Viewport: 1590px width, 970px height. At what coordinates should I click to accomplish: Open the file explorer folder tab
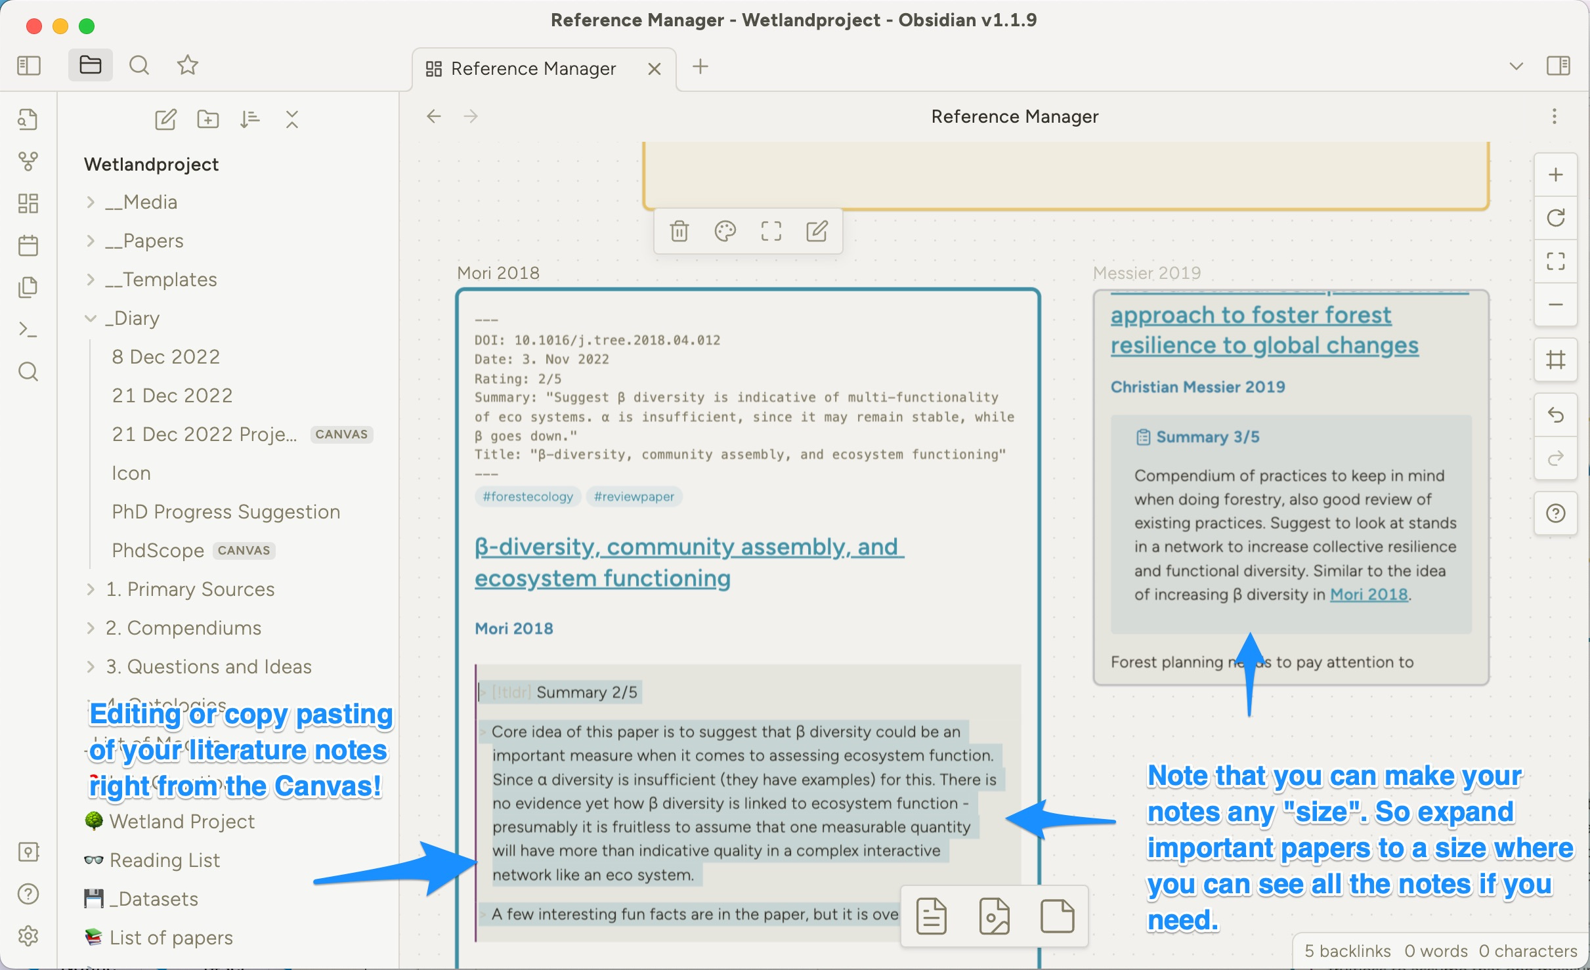[90, 66]
